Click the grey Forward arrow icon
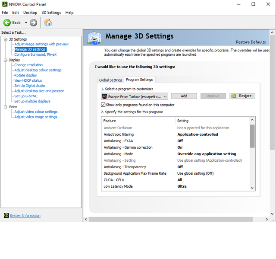The height and width of the screenshot is (259, 276). (33, 22)
